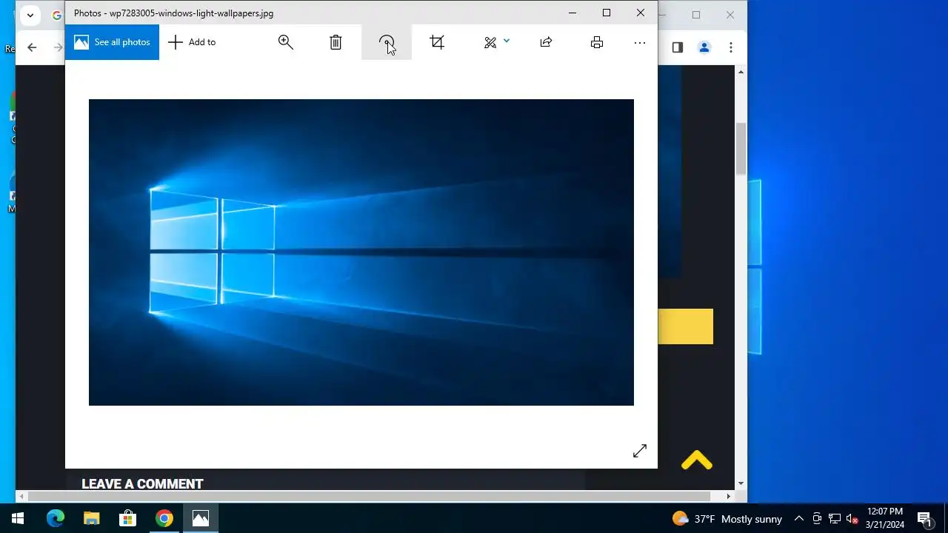Print the photo with printer icon
948x533 pixels.
[597, 42]
